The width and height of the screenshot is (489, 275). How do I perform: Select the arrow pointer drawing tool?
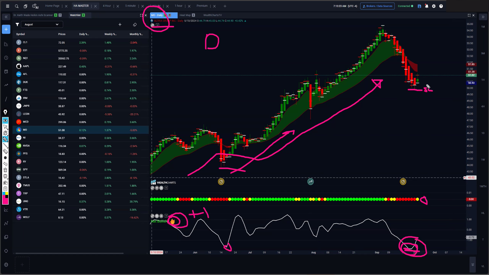[5, 127]
